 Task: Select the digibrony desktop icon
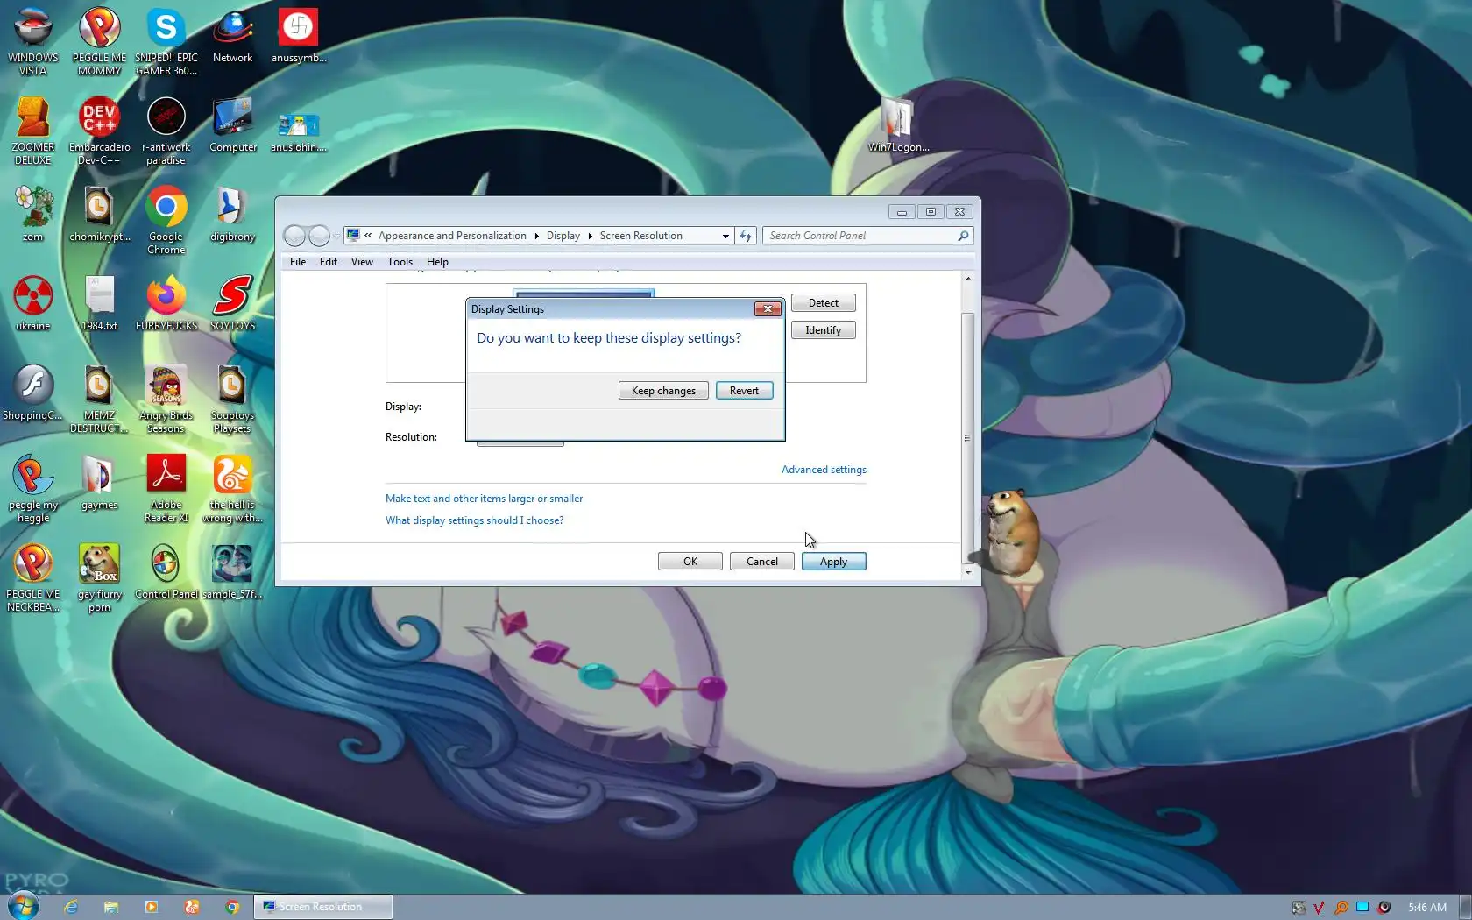pos(232,215)
